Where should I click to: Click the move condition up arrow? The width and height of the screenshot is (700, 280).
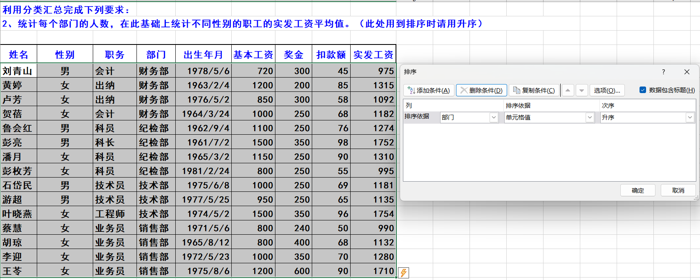click(568, 90)
